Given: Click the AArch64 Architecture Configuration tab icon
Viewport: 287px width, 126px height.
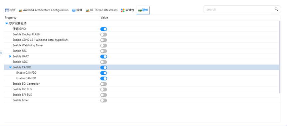Looking at the screenshot, I should 21,10.
